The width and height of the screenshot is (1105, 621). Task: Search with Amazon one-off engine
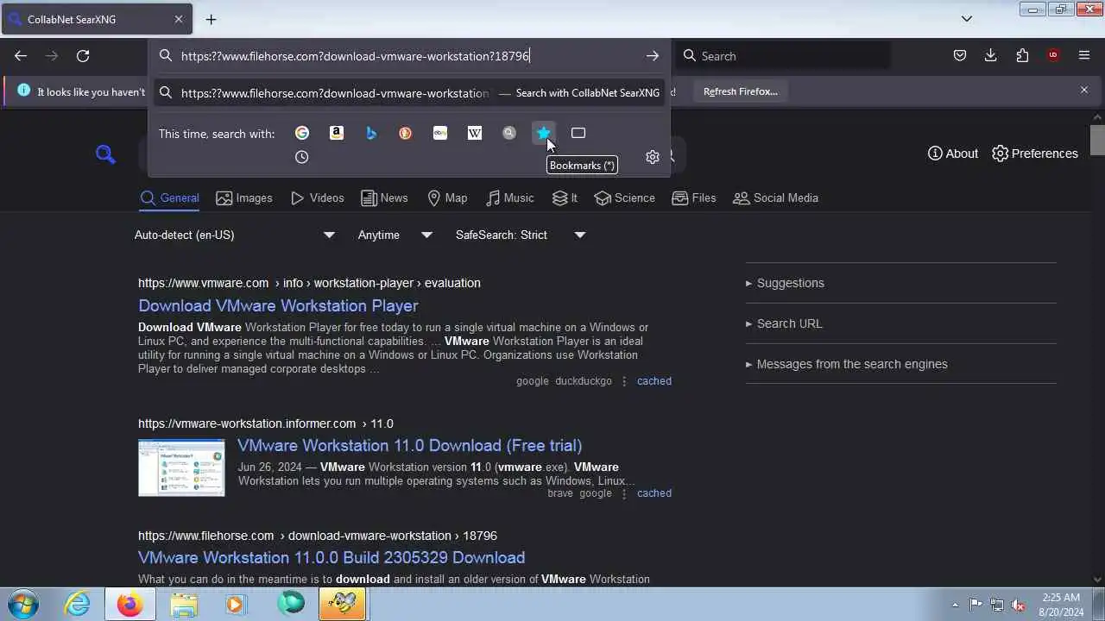(x=337, y=133)
